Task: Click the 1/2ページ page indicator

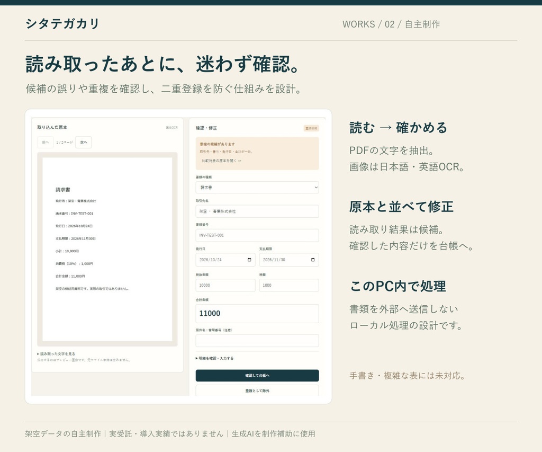Action: pos(64,142)
